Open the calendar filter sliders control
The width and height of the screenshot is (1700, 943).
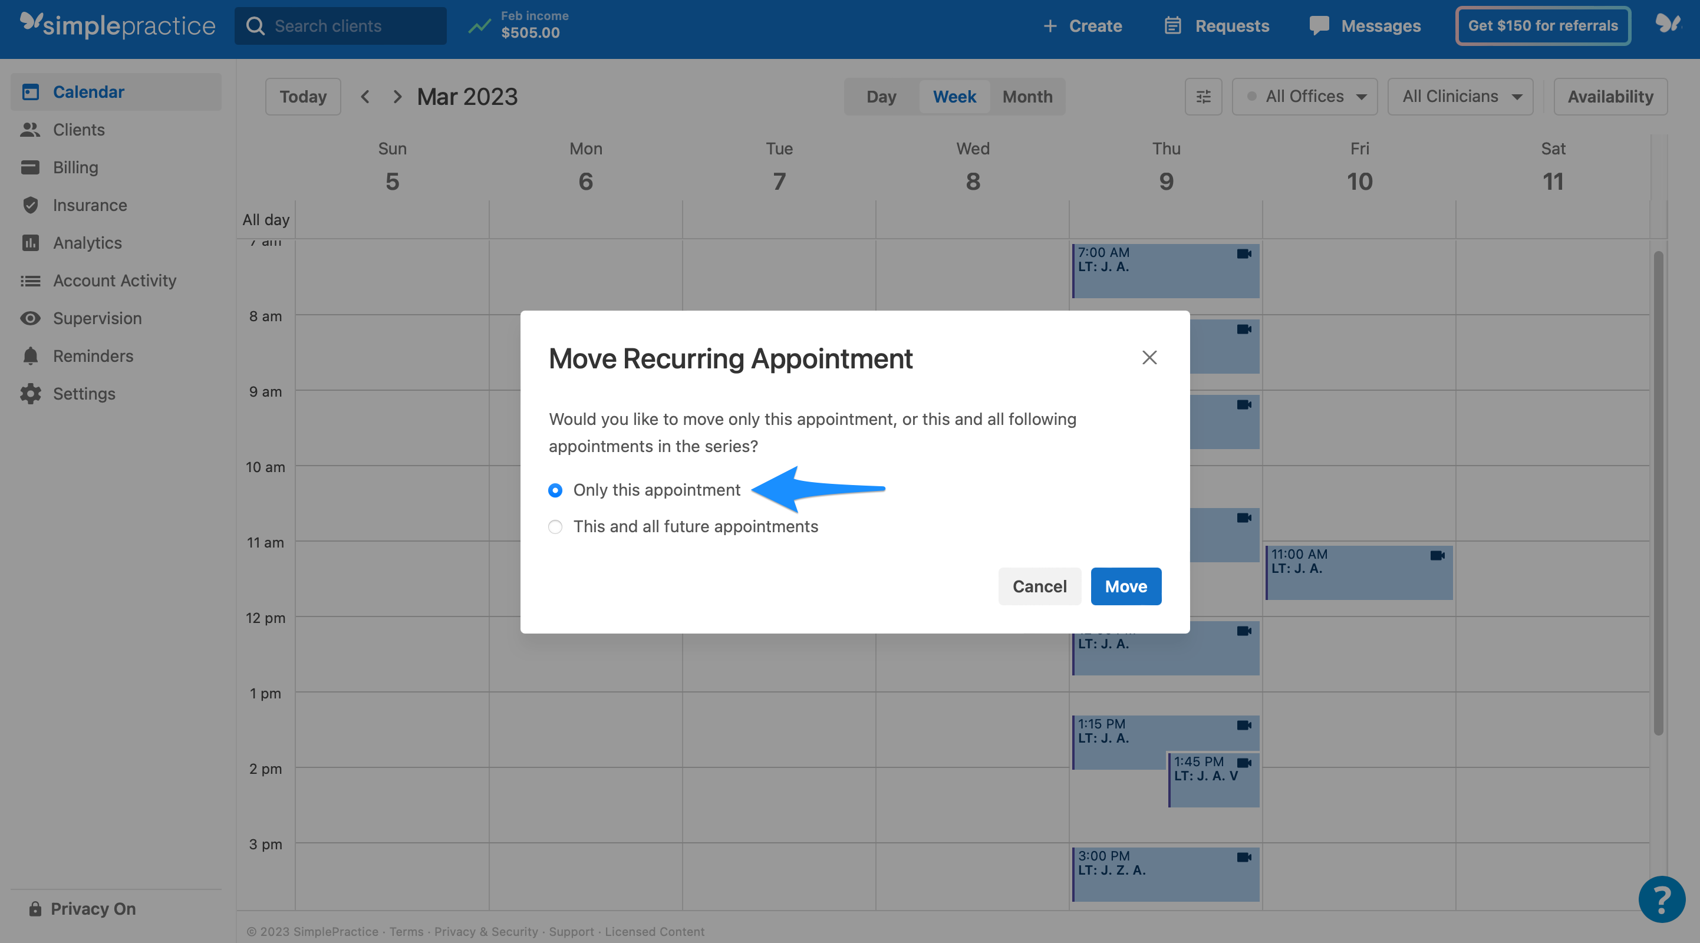1203,96
